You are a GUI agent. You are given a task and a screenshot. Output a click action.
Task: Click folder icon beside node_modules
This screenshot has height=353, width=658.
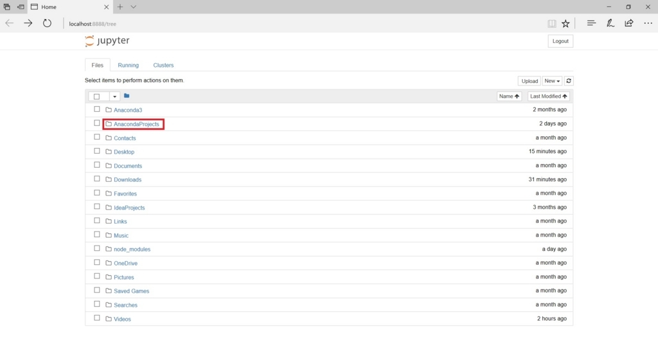click(x=109, y=249)
